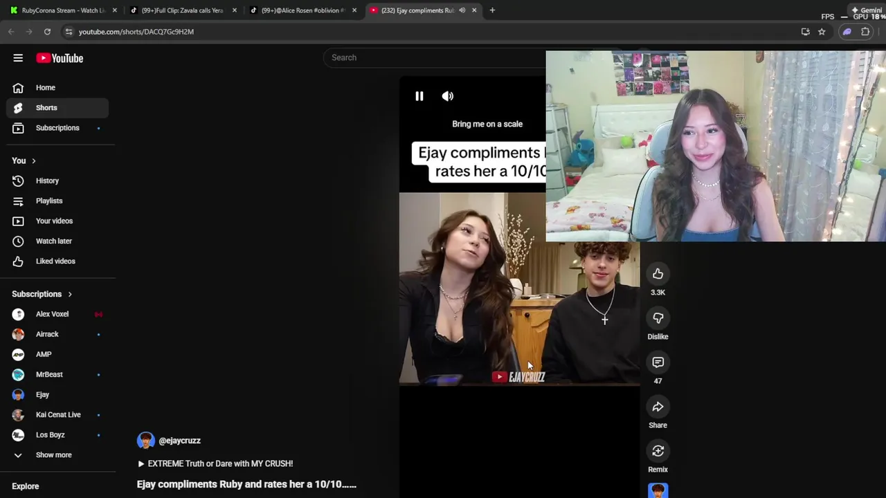Click the EJAYCRUZZ watermark YouTube logo in video
This screenshot has height=498, width=886.
499,377
